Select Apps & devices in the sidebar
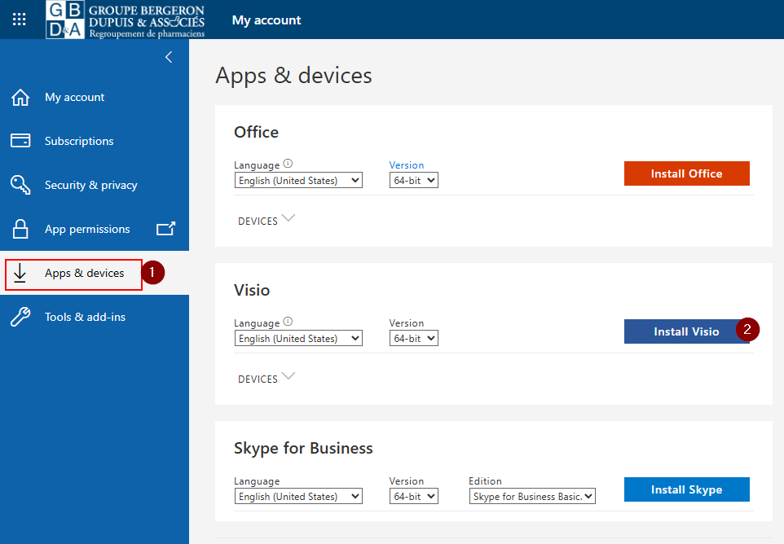784x544 pixels. pos(95,273)
